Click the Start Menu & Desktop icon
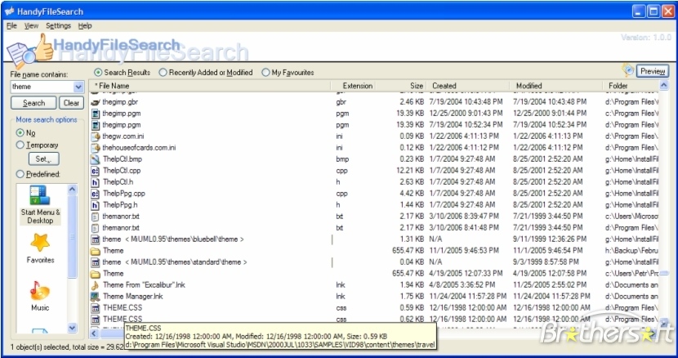The image size is (678, 358). [x=40, y=195]
